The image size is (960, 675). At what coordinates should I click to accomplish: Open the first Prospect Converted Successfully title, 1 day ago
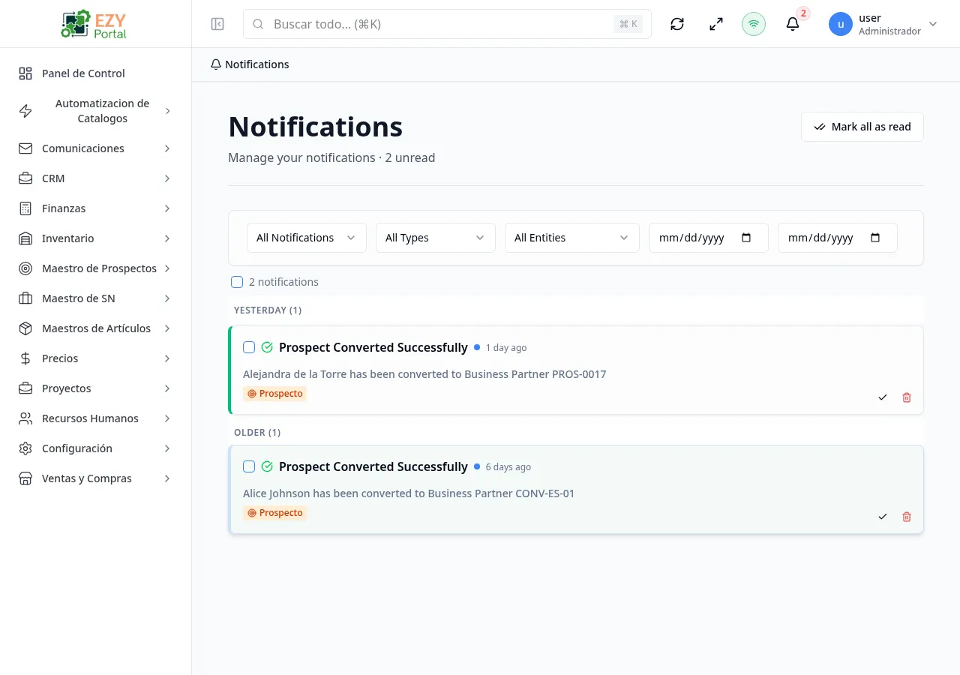click(373, 347)
